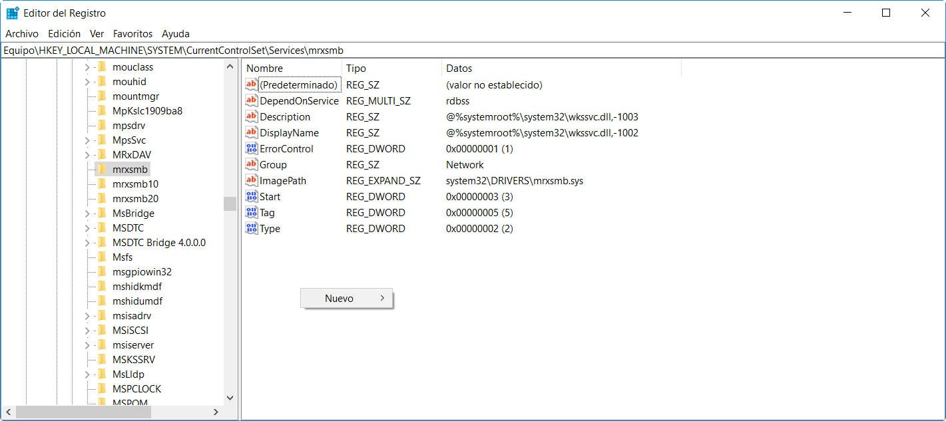Click the mrxsmb10 folder icon
Image resolution: width=946 pixels, height=421 pixels.
[101, 184]
